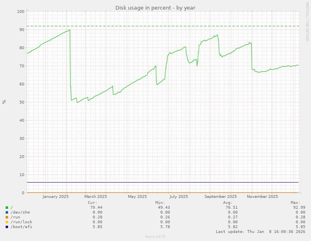311x241 pixels.
Task: Click the 100 y-axis label
Action: [21, 12]
